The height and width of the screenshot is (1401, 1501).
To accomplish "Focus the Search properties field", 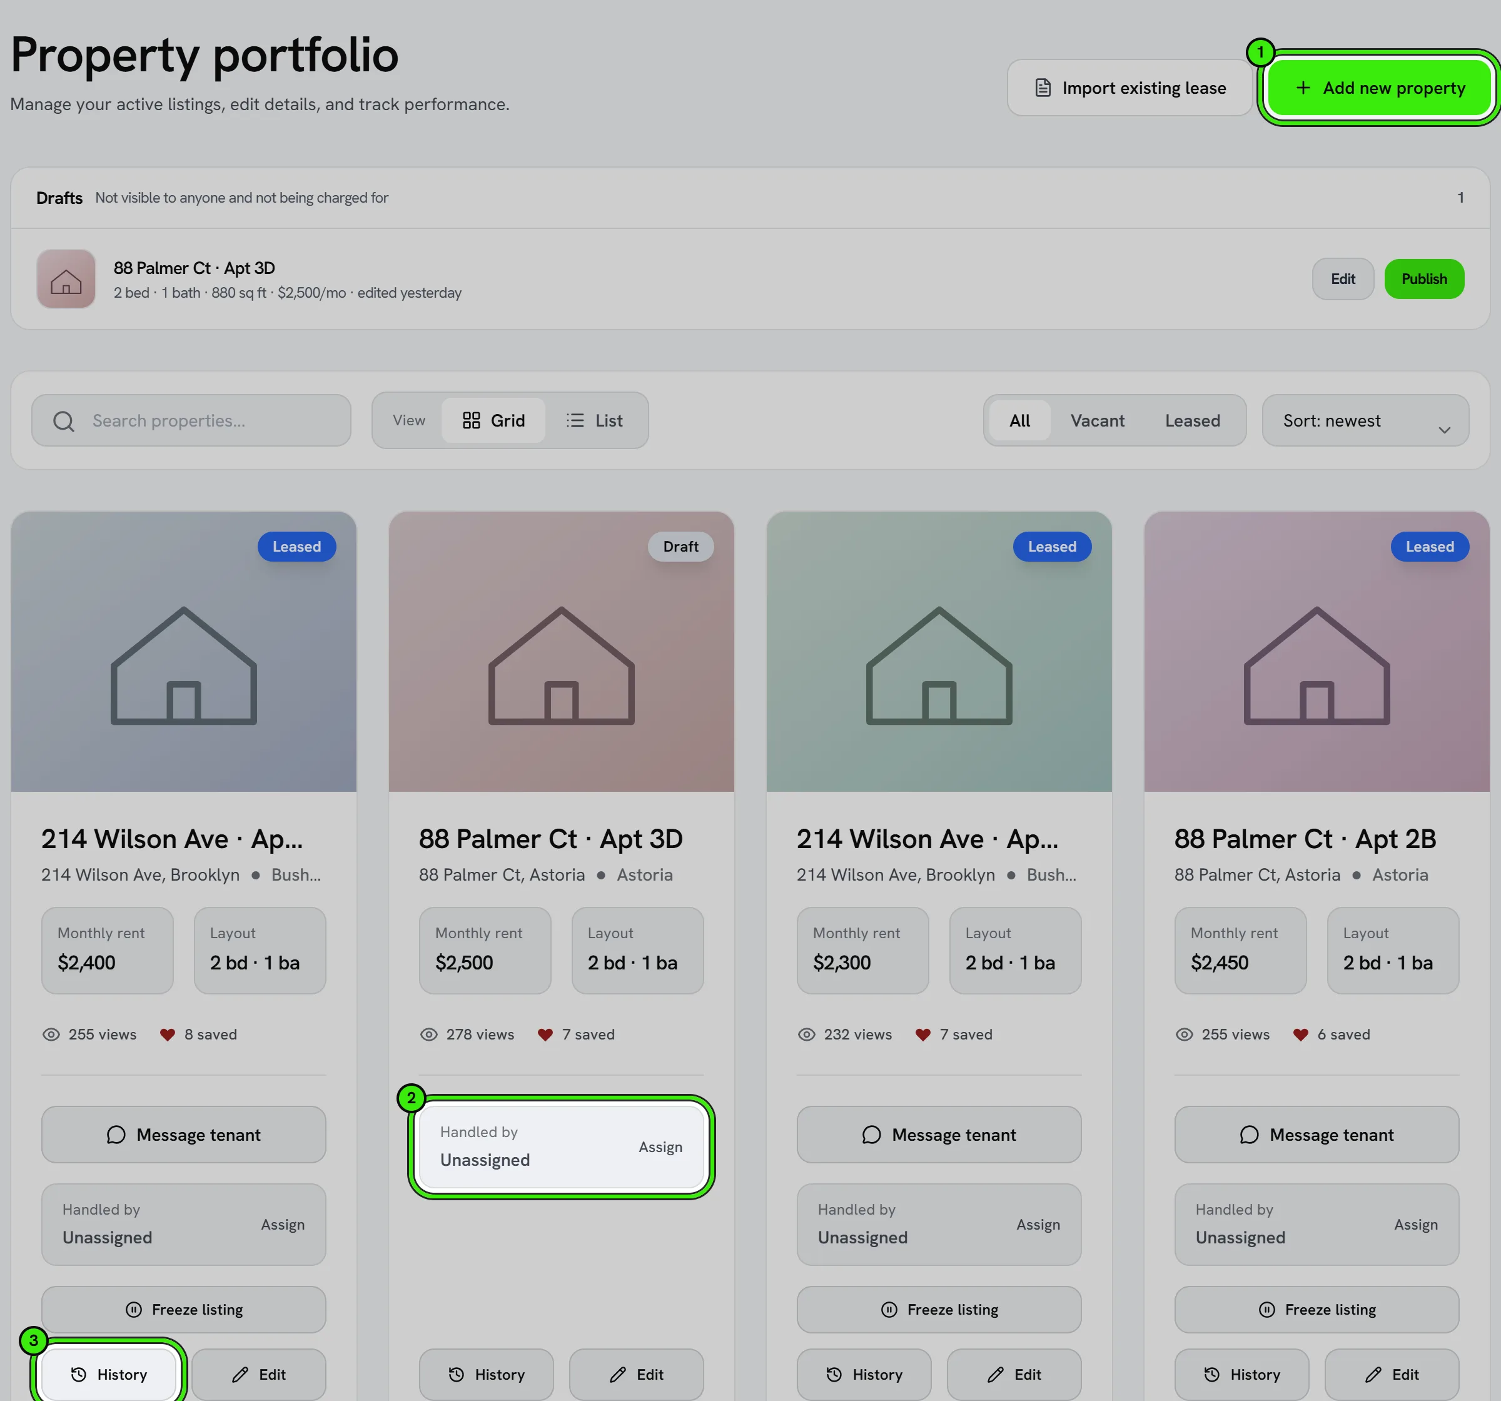I will (x=191, y=420).
